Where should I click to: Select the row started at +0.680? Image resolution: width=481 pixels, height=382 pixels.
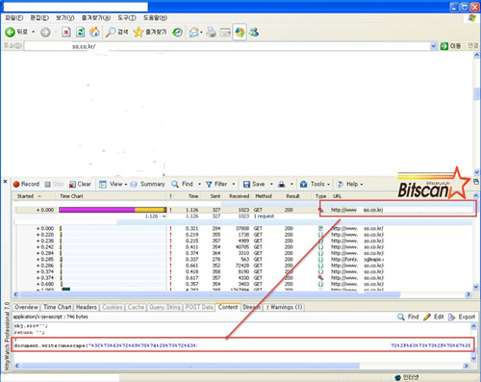[x=243, y=284]
